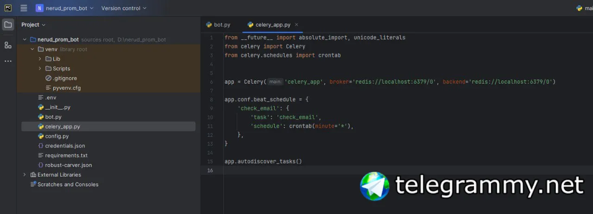Click the Lib folder icon
The height and width of the screenshot is (214, 593).
click(49, 59)
